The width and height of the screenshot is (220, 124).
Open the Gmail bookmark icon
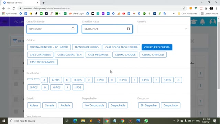click(134, 13)
